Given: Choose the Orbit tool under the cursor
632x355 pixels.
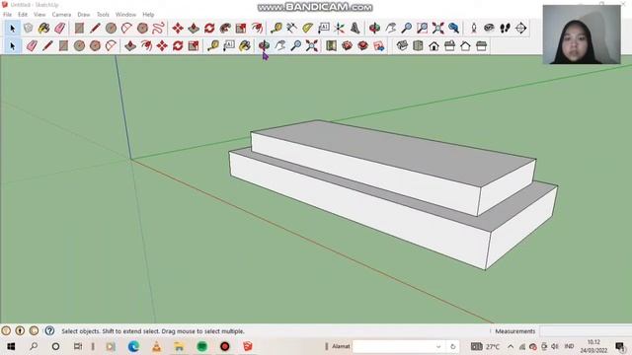Looking at the screenshot, I should click(x=264, y=45).
